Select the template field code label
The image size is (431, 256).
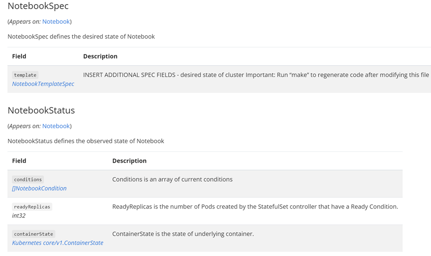click(x=25, y=75)
